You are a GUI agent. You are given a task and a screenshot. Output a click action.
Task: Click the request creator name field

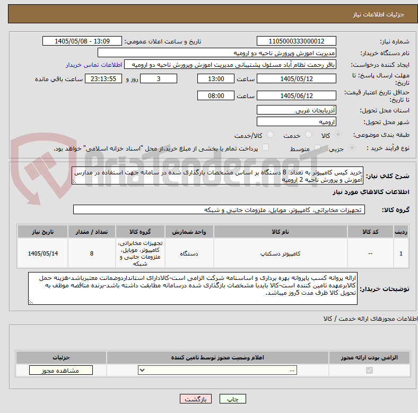[230, 65]
